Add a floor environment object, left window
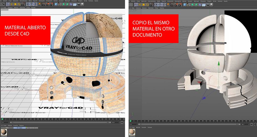 [x=75, y=5]
